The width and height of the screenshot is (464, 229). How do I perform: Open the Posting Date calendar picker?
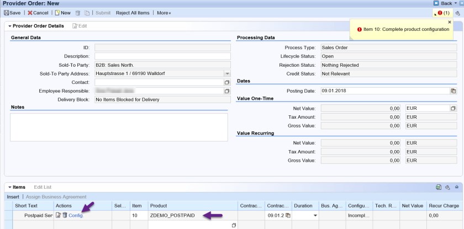click(454, 90)
